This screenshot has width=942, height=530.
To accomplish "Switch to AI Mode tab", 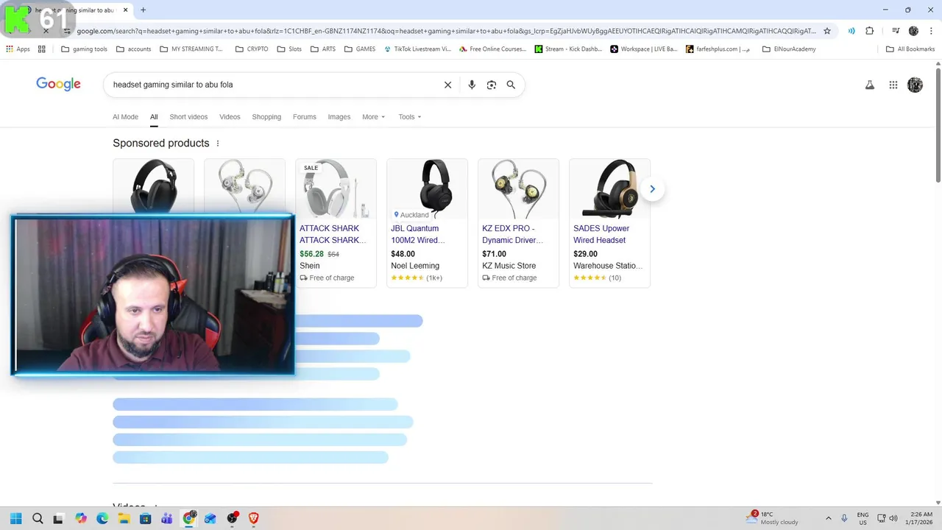I will [x=125, y=117].
